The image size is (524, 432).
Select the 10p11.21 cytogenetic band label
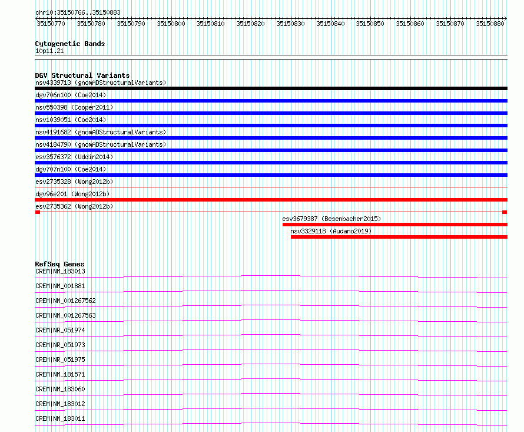49,51
